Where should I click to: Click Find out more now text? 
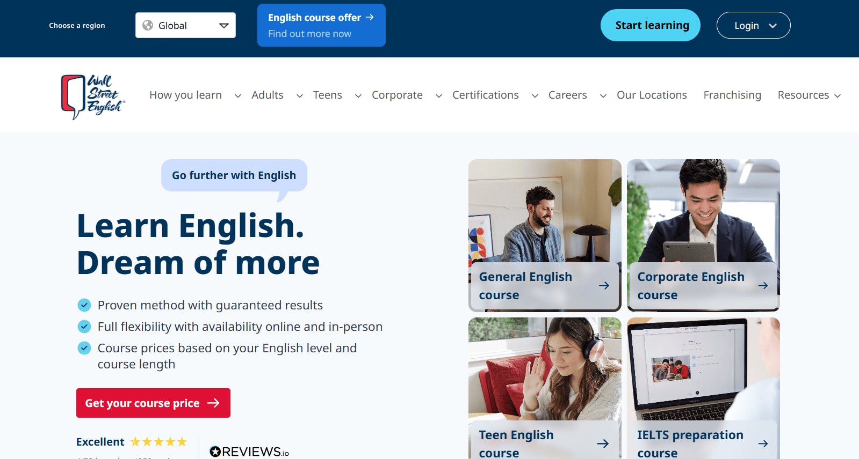pos(309,34)
